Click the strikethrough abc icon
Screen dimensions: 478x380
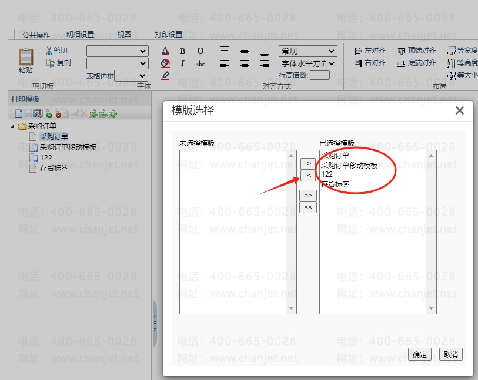point(200,63)
